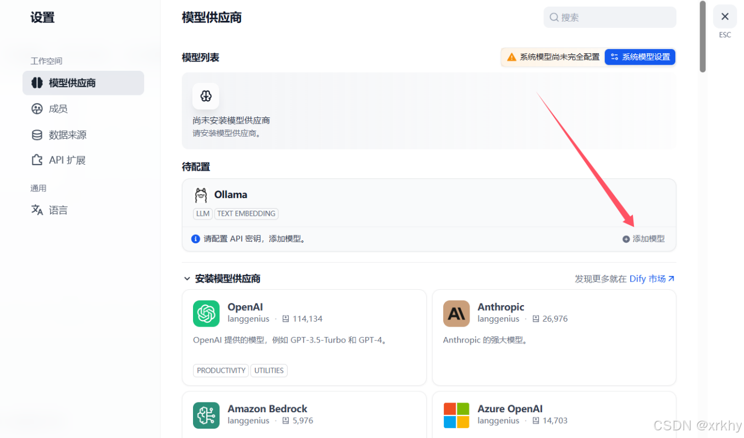744x438 pixels.
Task: Open the Anthropic provider card title
Action: click(501, 307)
